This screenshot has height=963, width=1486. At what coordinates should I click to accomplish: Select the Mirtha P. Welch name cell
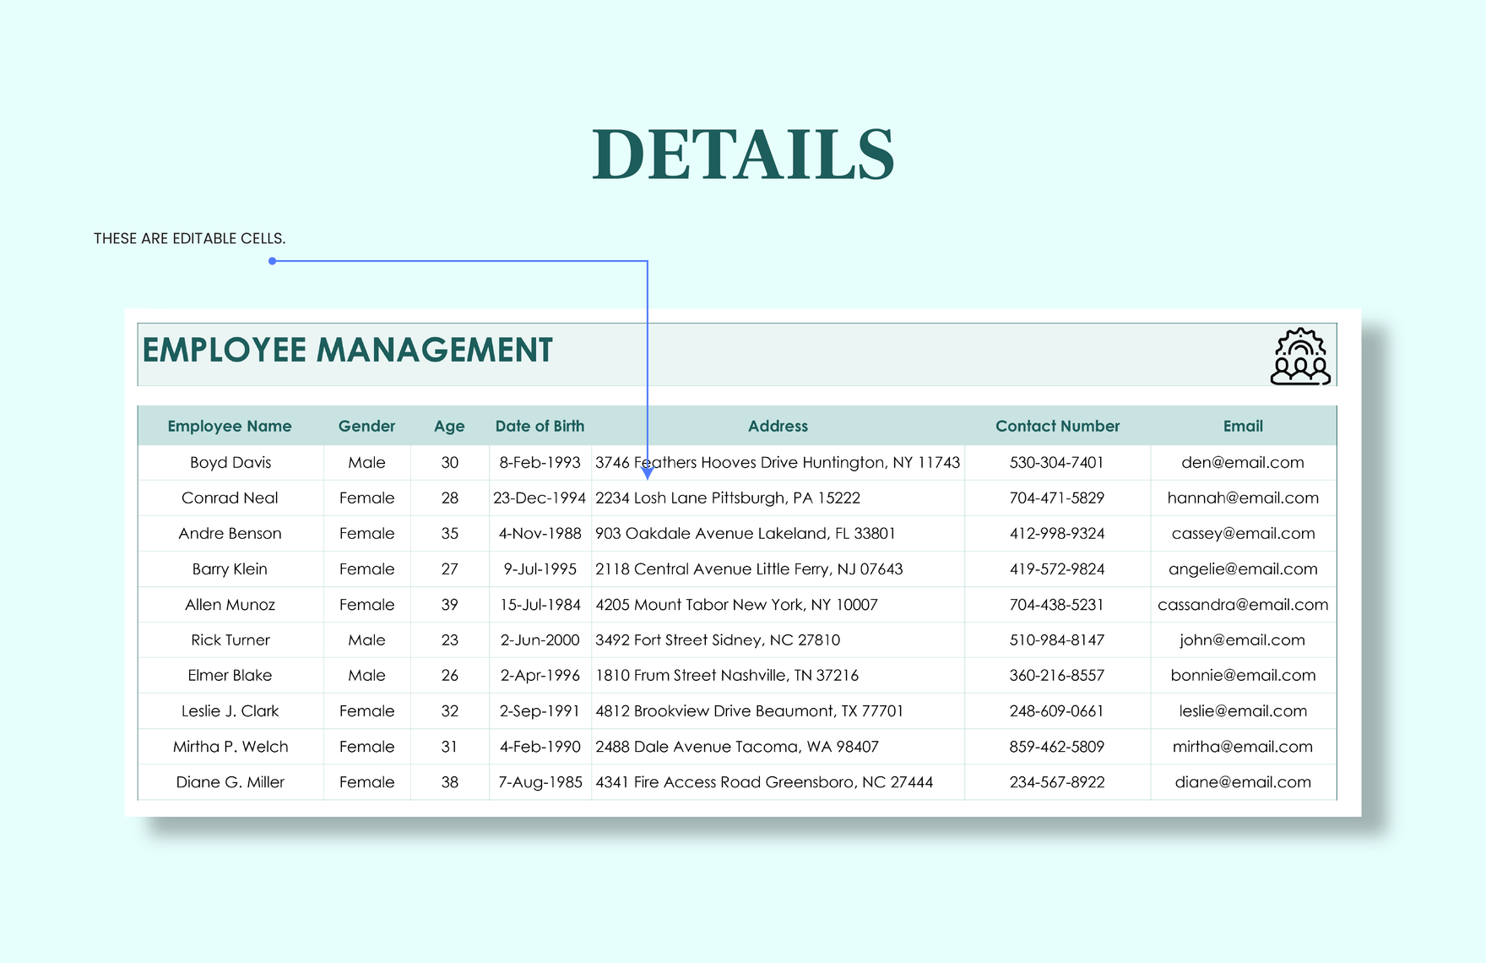(230, 747)
